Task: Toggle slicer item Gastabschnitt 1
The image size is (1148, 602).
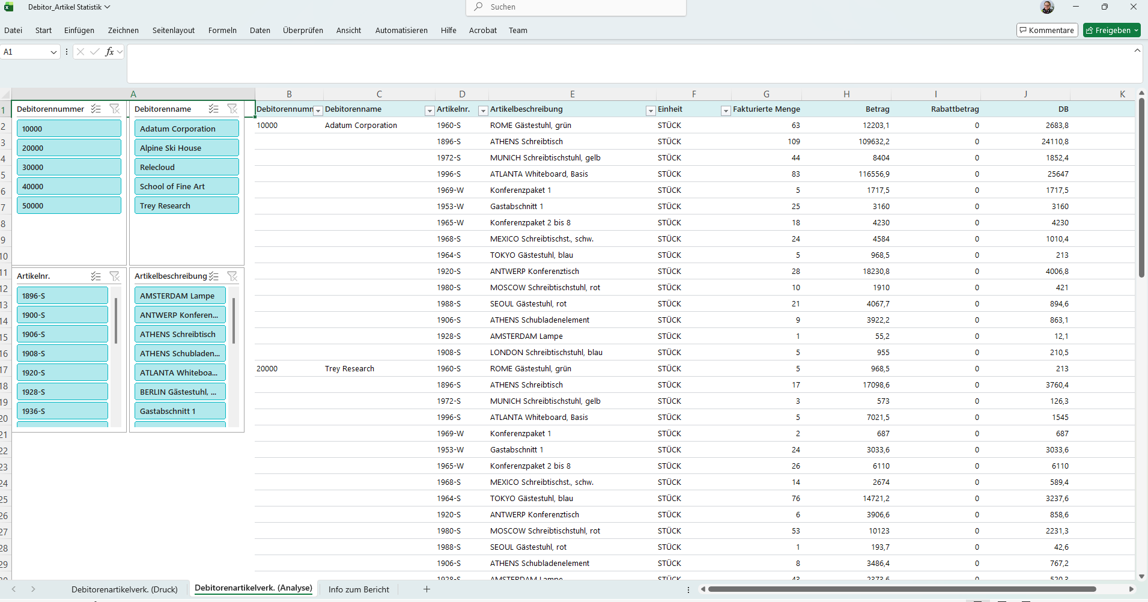Action: click(180, 411)
